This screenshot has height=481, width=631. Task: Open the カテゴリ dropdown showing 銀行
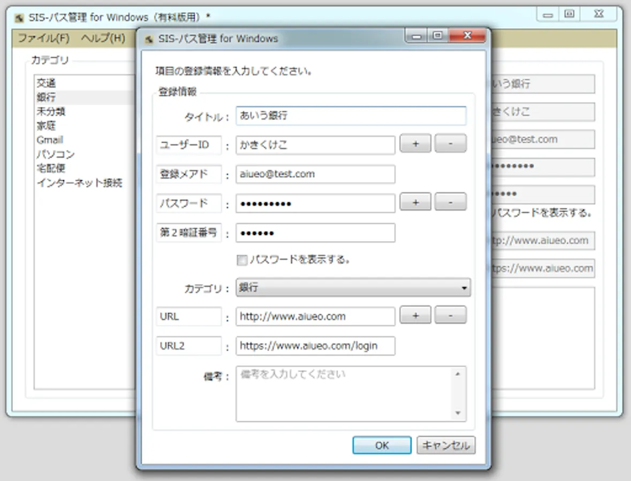(x=353, y=288)
